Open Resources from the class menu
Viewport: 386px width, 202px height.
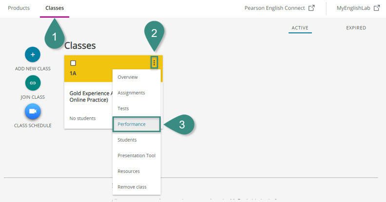pos(129,171)
